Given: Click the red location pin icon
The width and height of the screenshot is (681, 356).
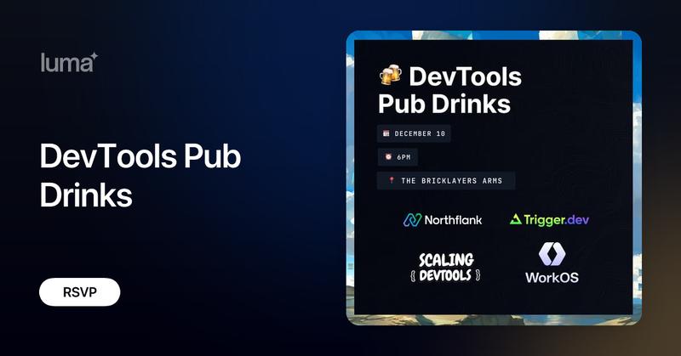Looking at the screenshot, I should click(x=391, y=180).
